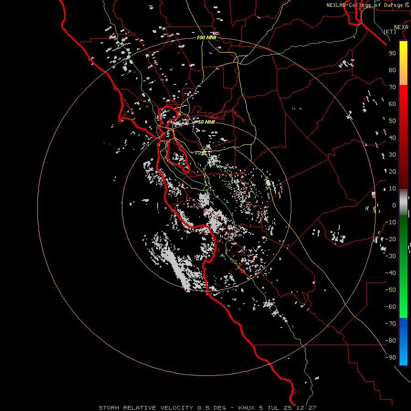This screenshot has width=411, height=411.
Task: Click the 0 value on velocity scale
Action: 394,205
